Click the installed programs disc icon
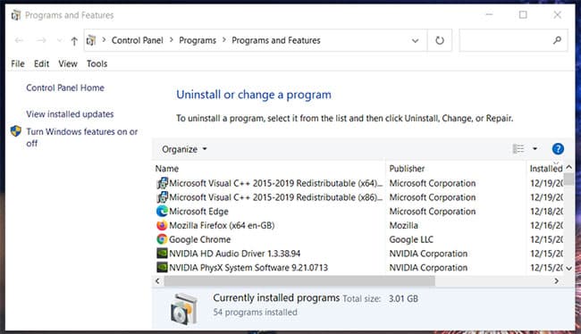 [x=184, y=310]
